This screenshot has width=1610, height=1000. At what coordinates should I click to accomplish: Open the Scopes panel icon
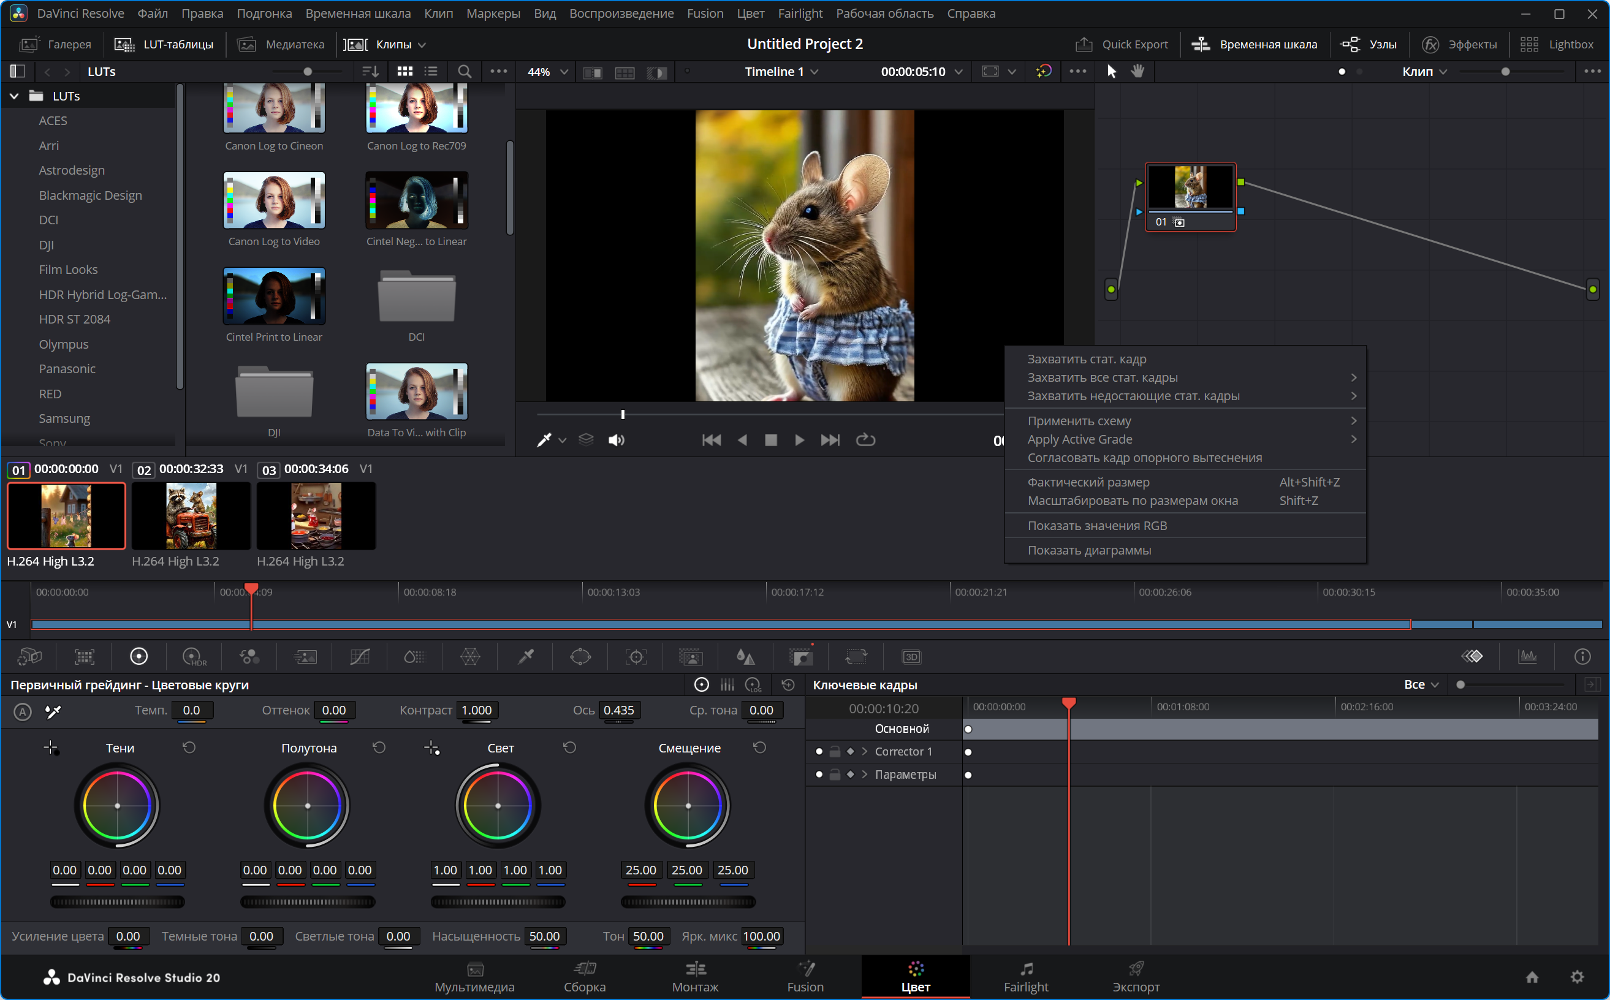pyautogui.click(x=1527, y=657)
